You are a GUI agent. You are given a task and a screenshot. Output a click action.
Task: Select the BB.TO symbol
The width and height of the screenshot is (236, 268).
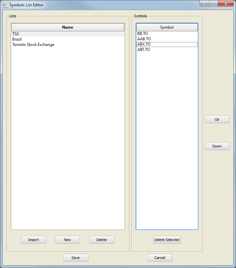tap(143, 34)
